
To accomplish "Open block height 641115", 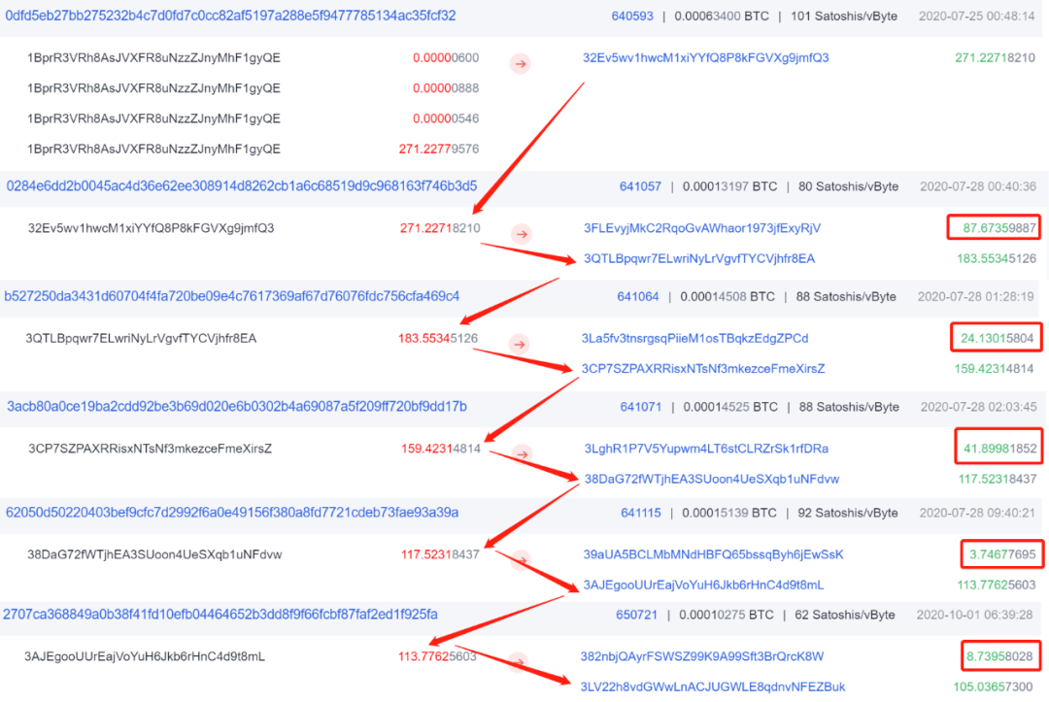I will pos(641,514).
